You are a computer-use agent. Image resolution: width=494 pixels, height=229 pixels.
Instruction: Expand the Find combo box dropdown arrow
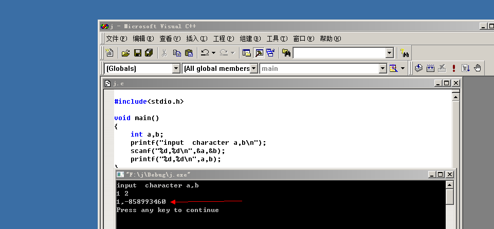pos(390,53)
